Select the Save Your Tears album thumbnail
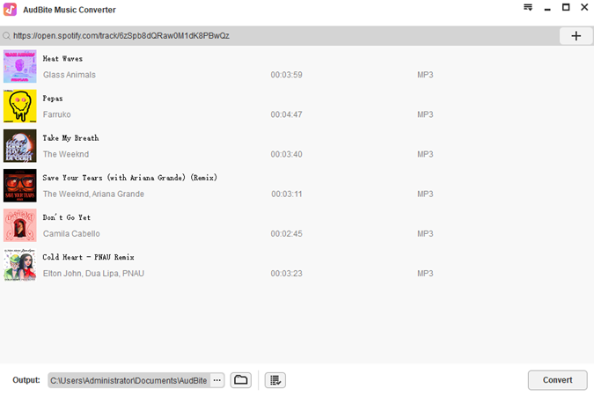594x396 pixels. click(x=20, y=186)
